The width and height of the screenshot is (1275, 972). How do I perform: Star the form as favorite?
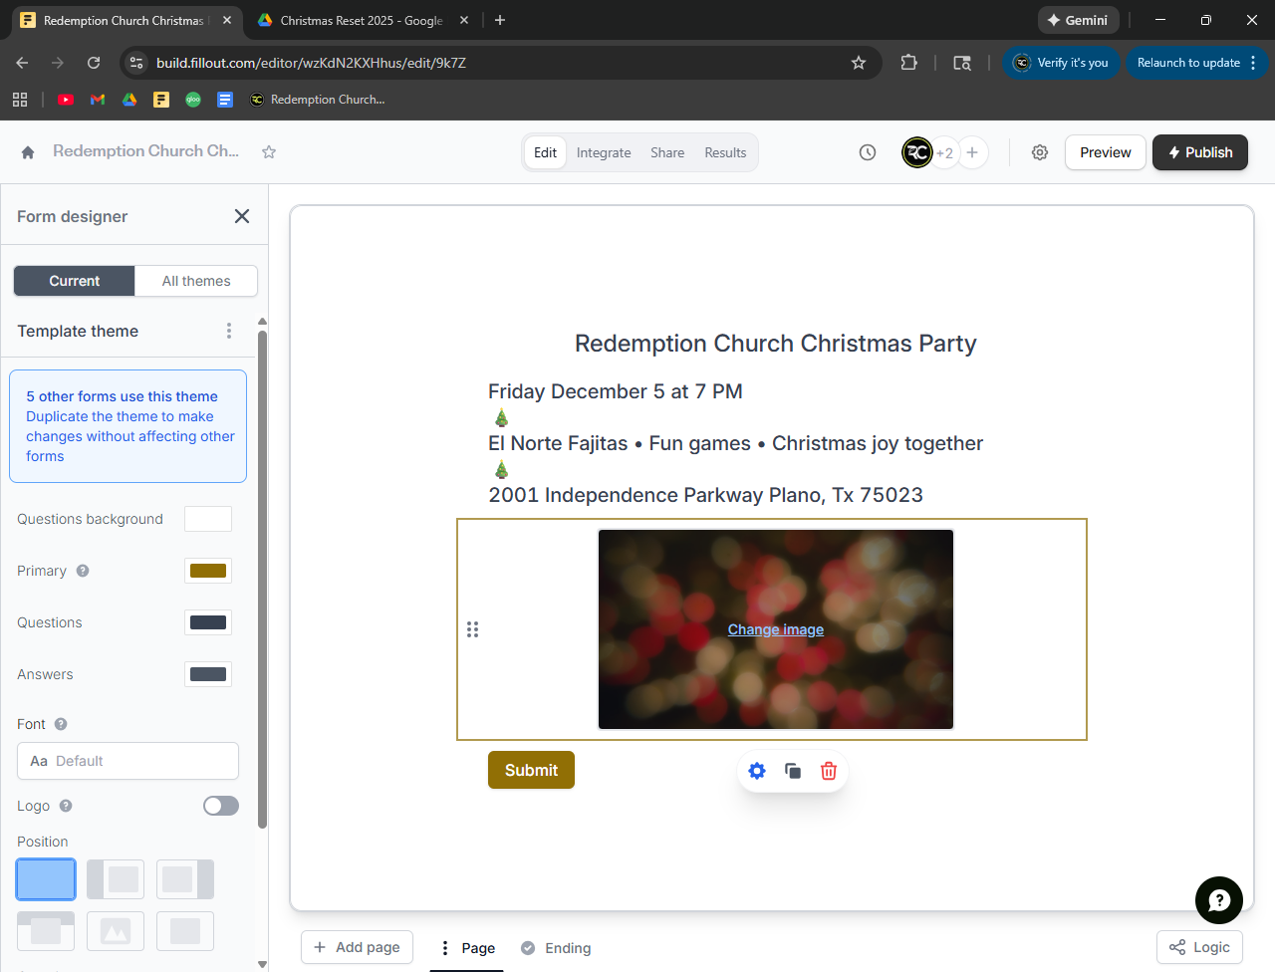[x=269, y=152]
